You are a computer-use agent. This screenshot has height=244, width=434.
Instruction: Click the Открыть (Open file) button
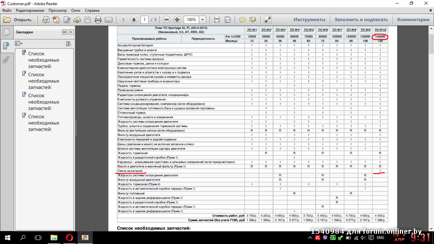[17, 20]
